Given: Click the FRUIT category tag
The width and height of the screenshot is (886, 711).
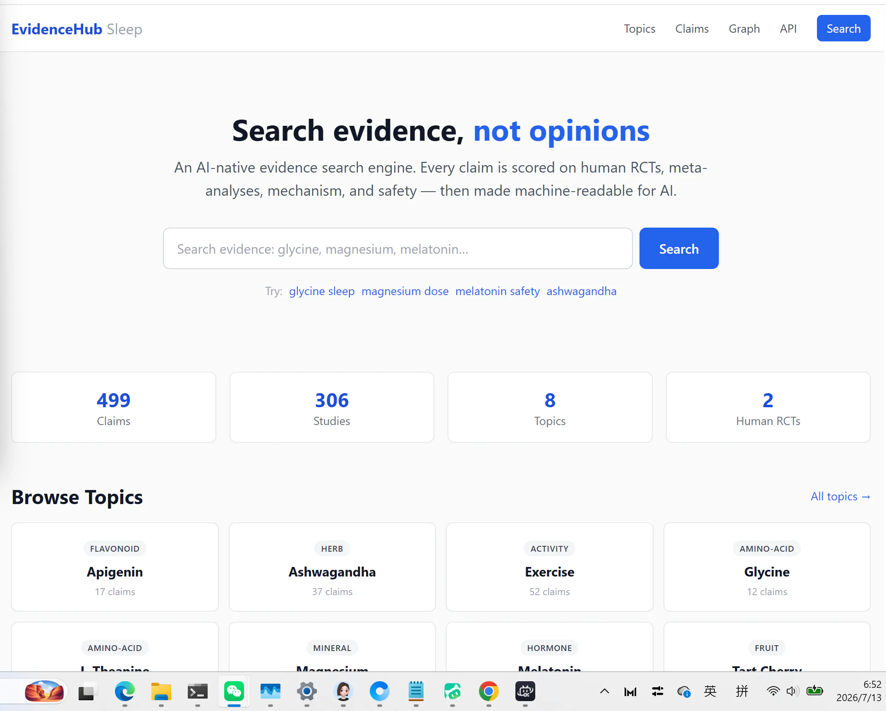Looking at the screenshot, I should [767, 648].
